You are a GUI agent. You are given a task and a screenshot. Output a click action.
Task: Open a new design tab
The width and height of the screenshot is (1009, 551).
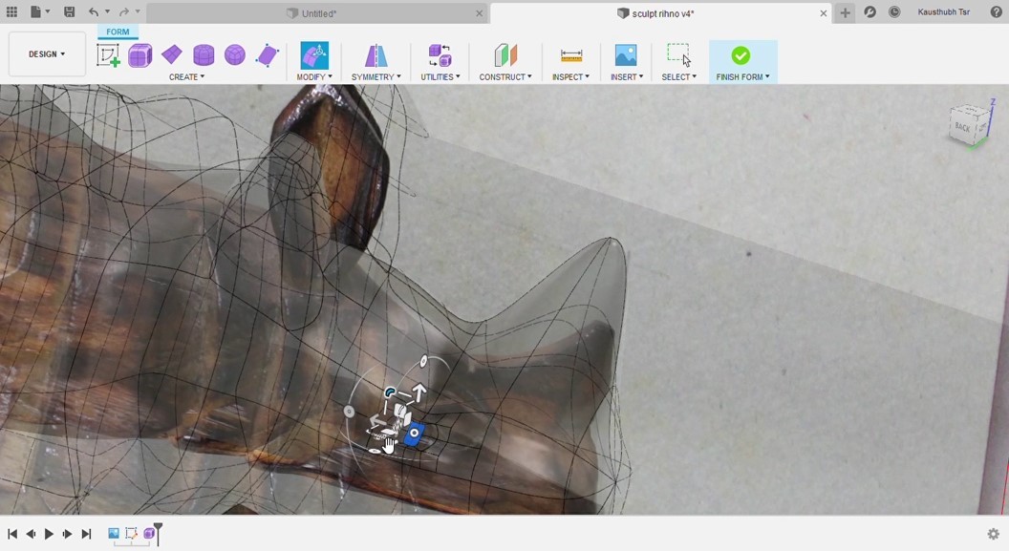click(x=845, y=12)
